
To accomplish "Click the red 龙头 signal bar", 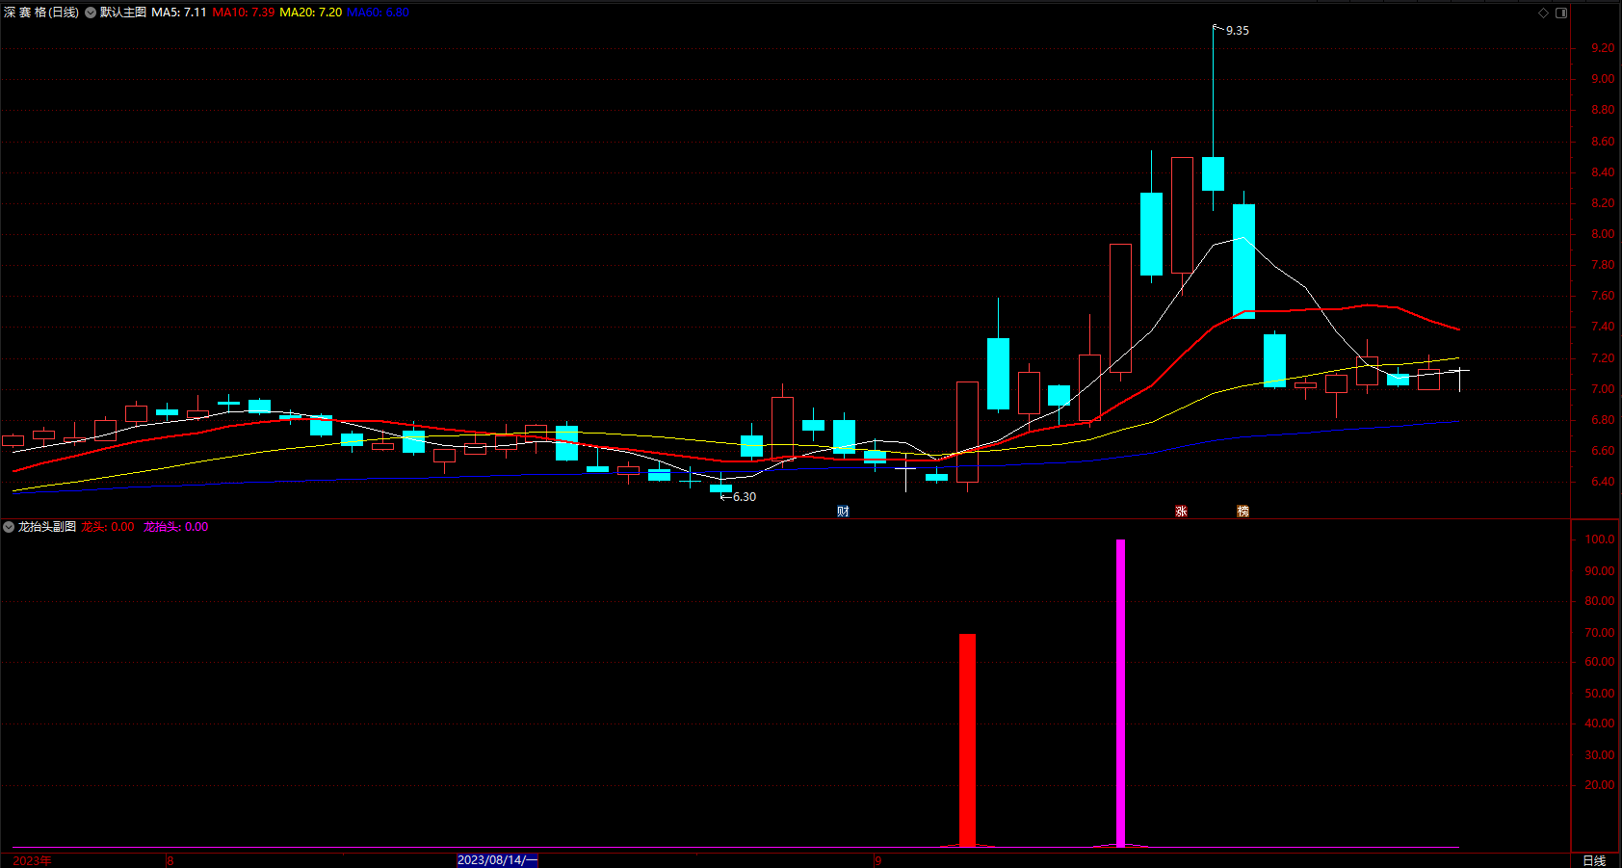I will [967, 740].
